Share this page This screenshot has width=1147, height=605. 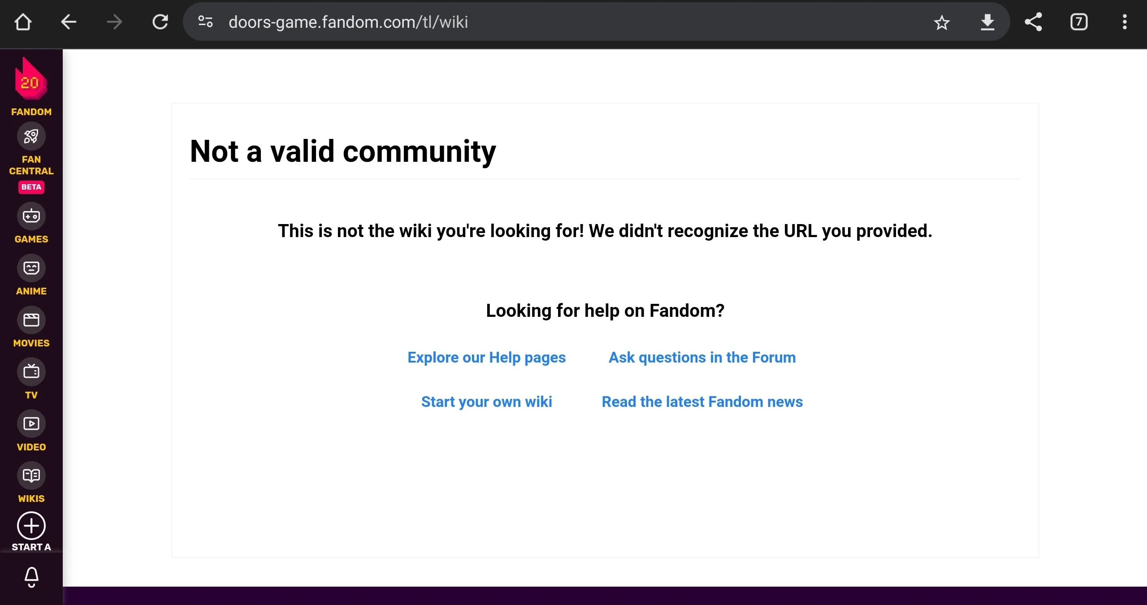point(1034,22)
